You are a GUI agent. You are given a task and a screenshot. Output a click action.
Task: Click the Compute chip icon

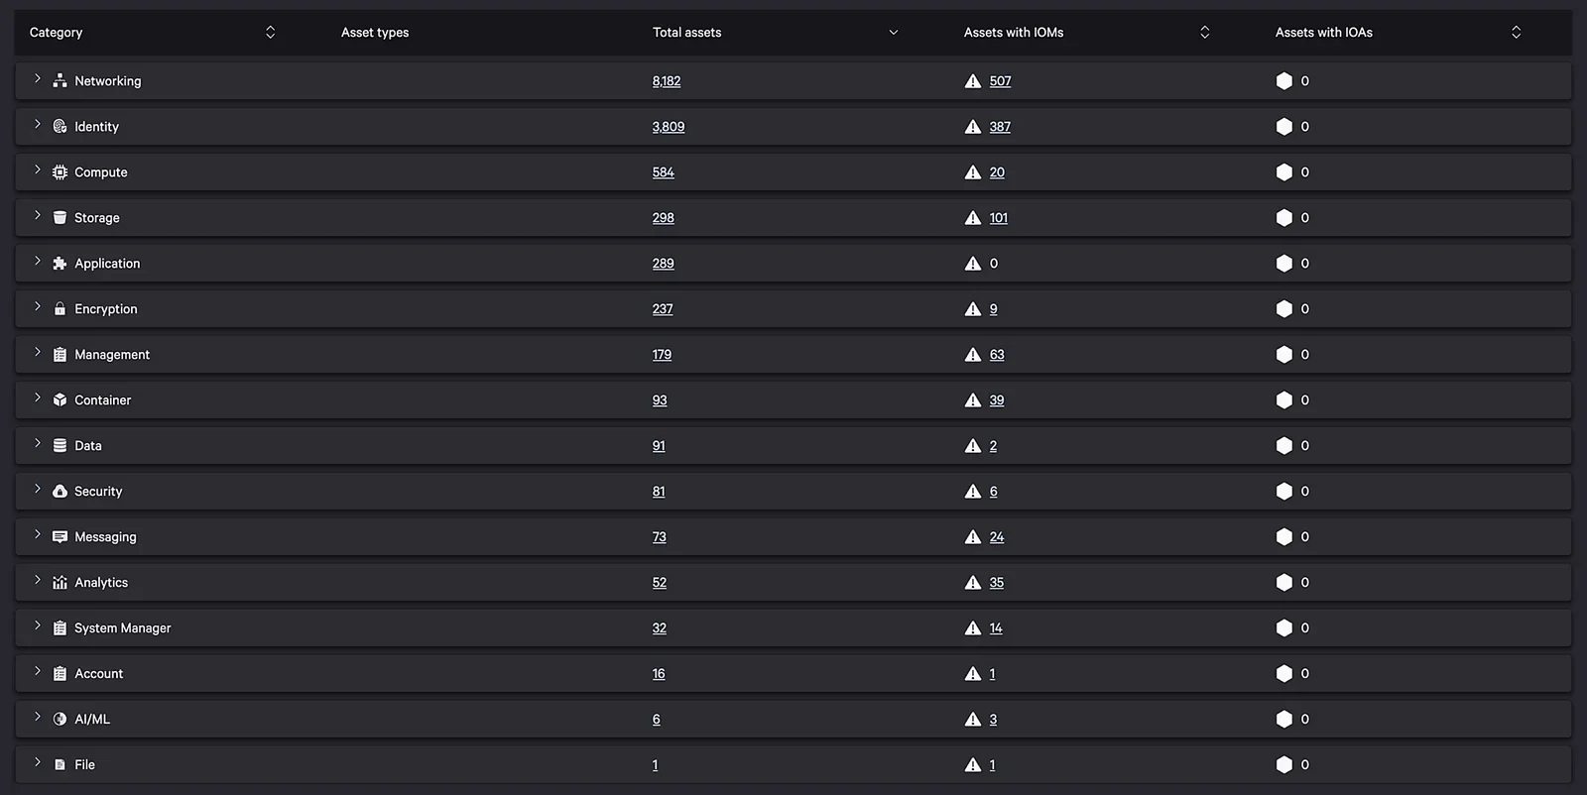(x=60, y=172)
